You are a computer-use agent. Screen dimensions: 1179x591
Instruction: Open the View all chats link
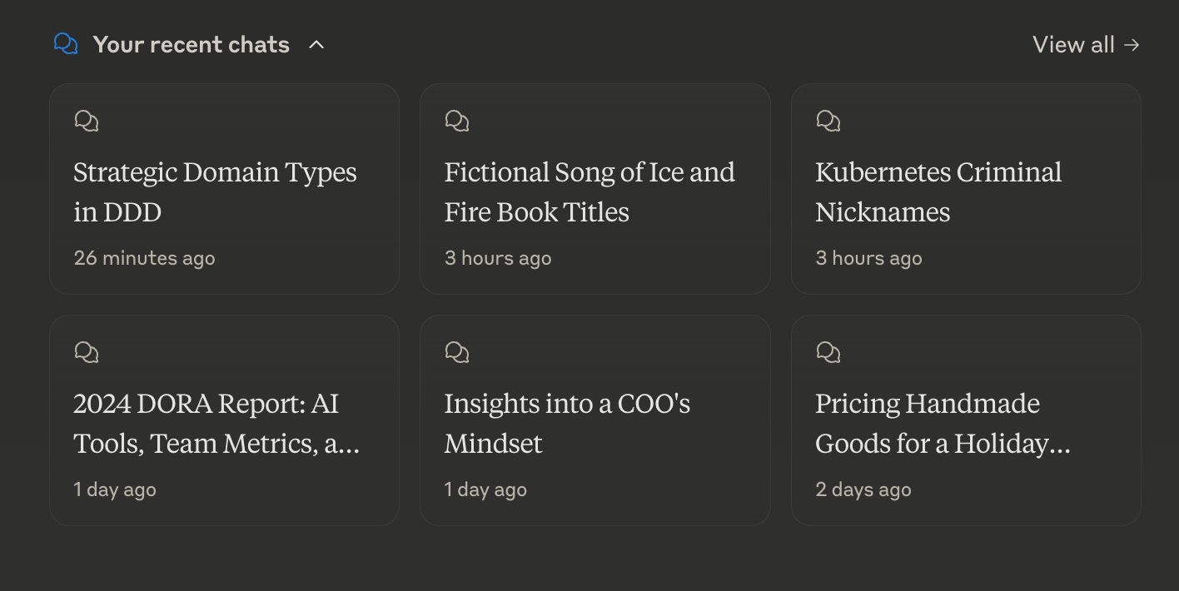click(1073, 45)
